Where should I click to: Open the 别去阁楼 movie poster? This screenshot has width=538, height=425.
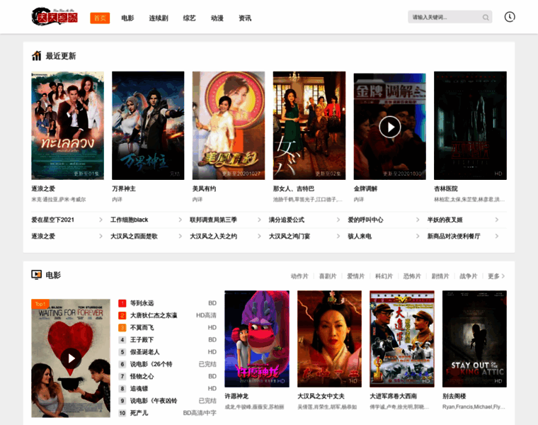474,339
